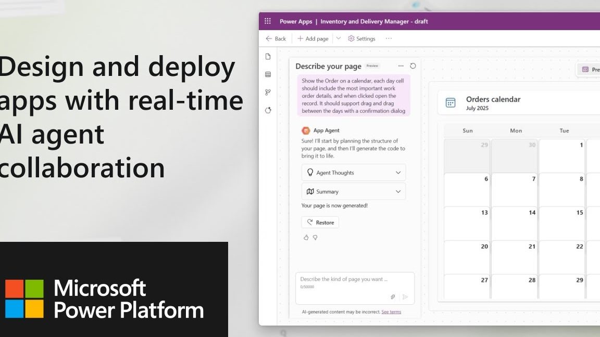
Task: Select calendar day 6
Action: point(467,189)
